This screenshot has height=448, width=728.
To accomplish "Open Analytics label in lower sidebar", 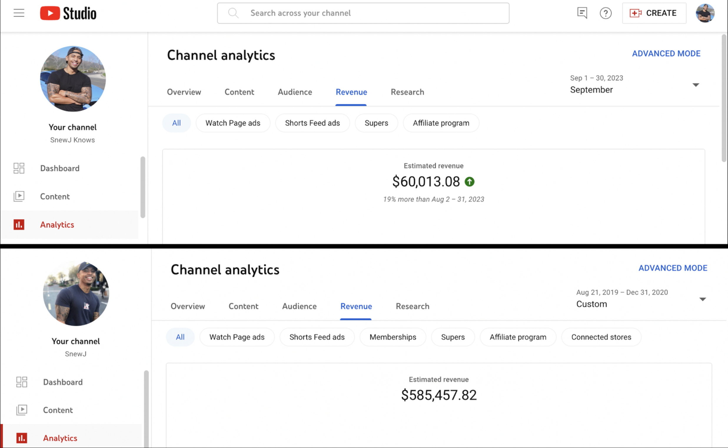I will [x=60, y=438].
